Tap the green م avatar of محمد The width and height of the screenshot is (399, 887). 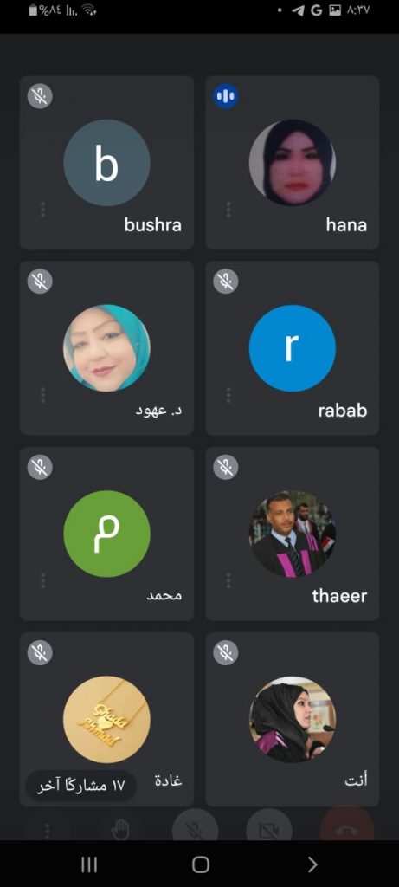pyautogui.click(x=106, y=534)
